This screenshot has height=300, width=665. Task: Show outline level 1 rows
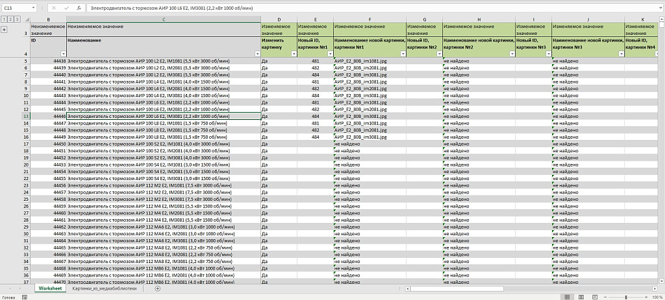(3, 20)
